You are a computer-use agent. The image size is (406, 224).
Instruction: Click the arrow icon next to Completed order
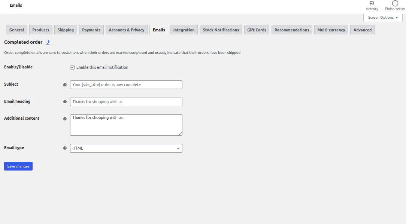48,42
